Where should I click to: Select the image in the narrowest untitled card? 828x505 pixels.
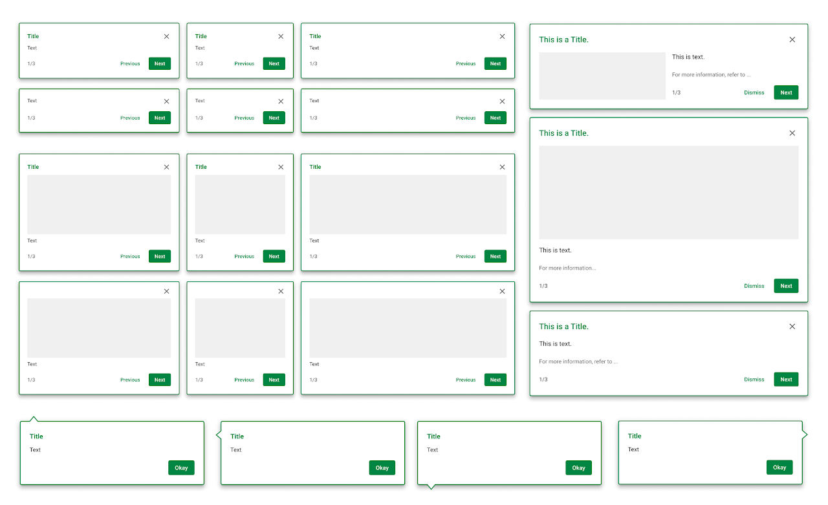tap(240, 328)
